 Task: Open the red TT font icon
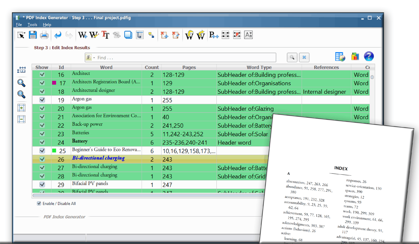[x=105, y=35]
